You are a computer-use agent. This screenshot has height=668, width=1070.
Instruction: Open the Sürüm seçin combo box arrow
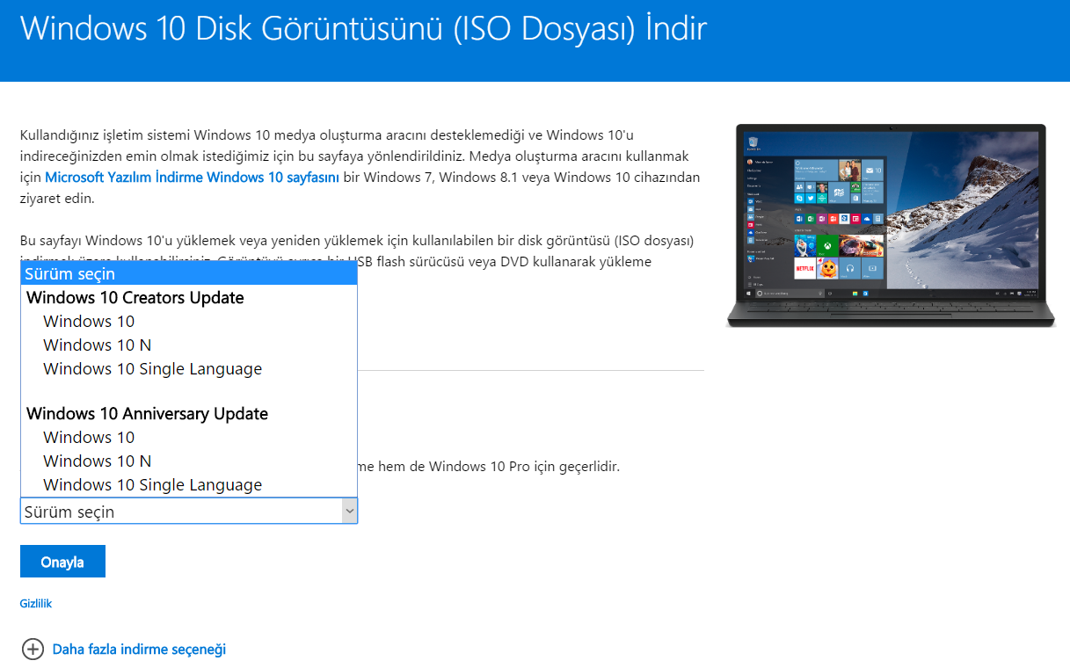[x=349, y=512]
